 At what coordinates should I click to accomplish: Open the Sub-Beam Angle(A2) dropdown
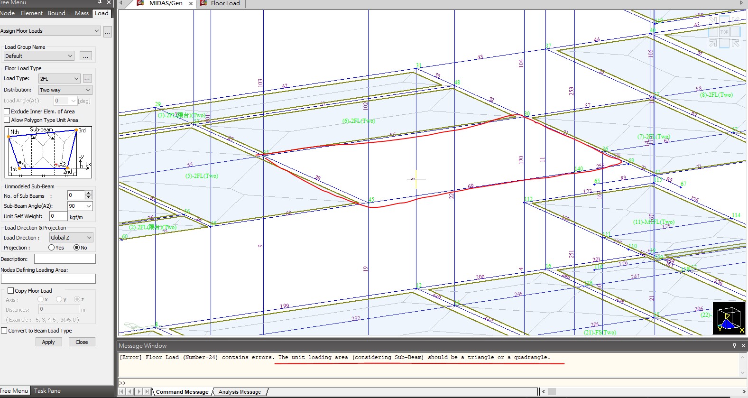coord(80,206)
